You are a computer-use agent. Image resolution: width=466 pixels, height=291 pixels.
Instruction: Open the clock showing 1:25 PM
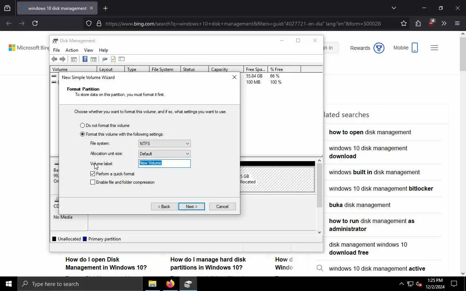(435, 284)
